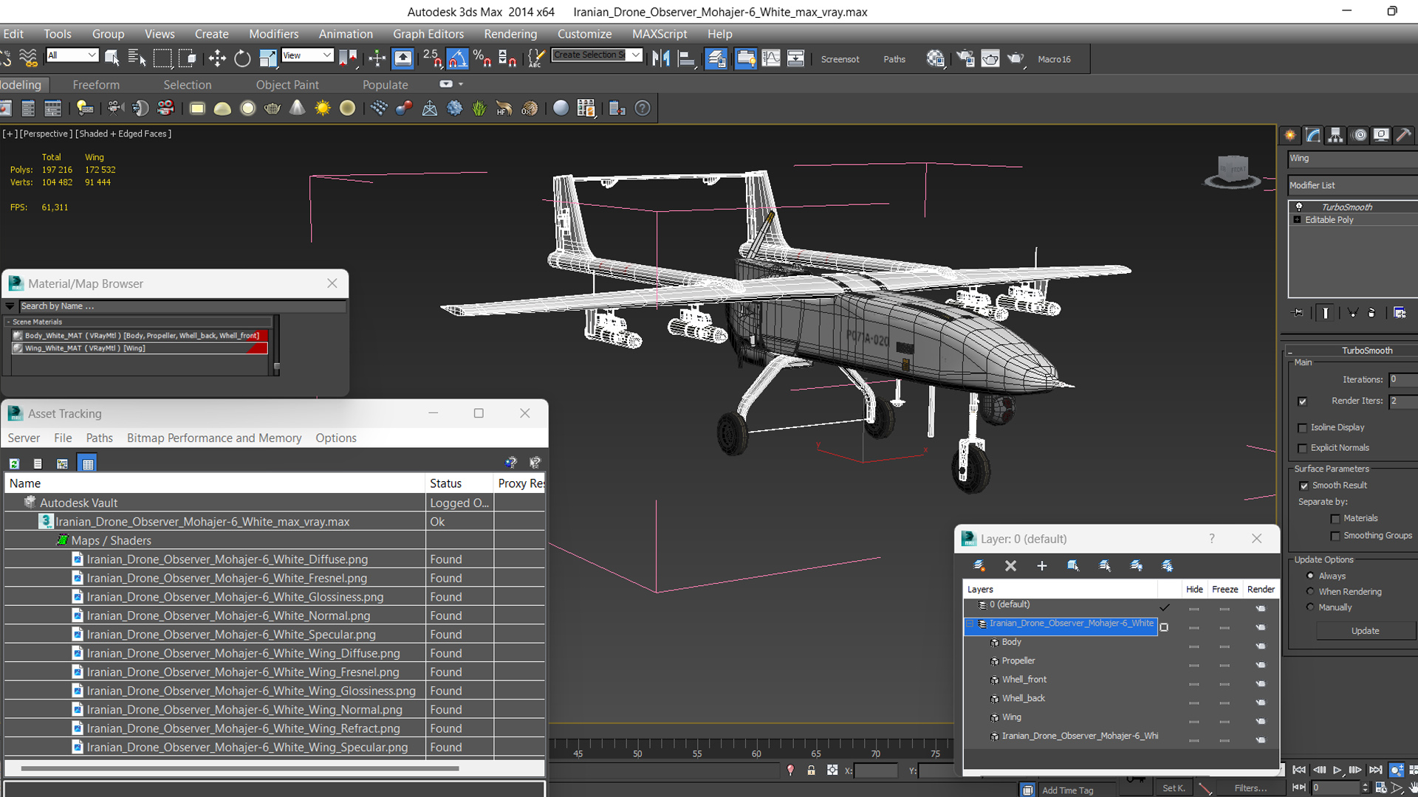Open the Rendering menu
The height and width of the screenshot is (797, 1418).
click(x=510, y=34)
